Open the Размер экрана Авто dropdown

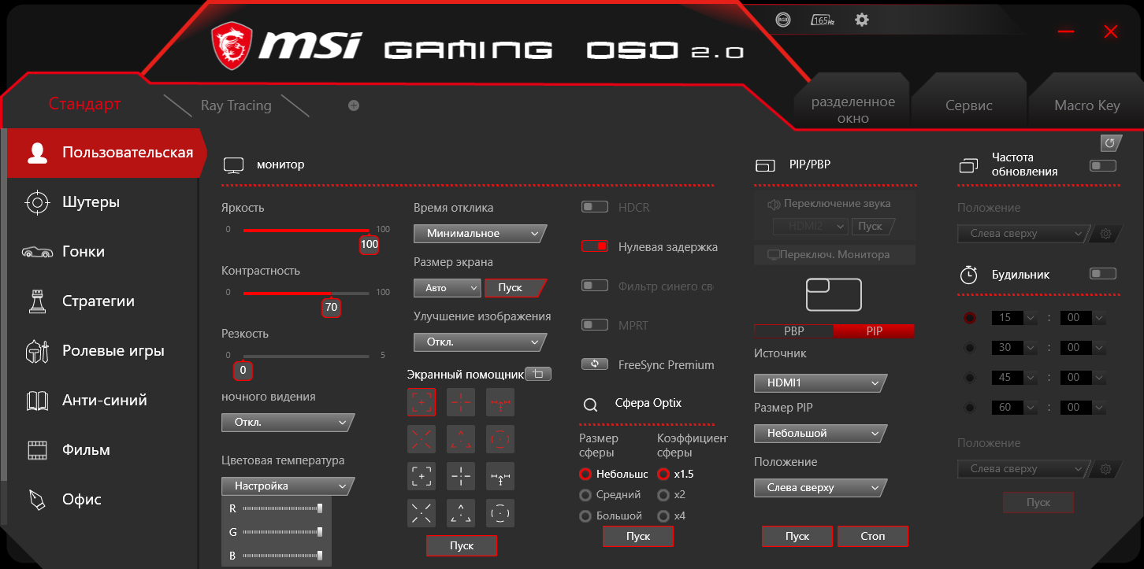click(x=447, y=288)
